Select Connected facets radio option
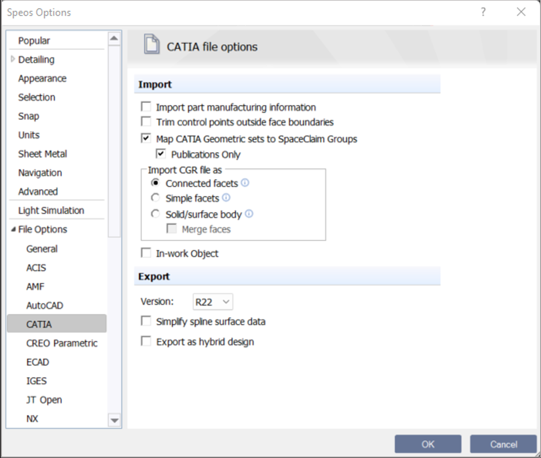The image size is (541, 458). 155,183
